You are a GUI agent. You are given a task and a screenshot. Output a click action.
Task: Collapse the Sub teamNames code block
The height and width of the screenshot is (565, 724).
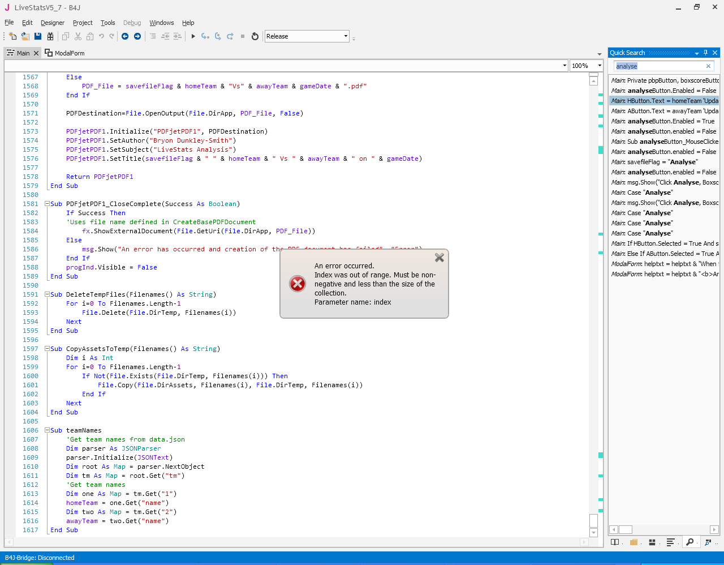[48, 430]
